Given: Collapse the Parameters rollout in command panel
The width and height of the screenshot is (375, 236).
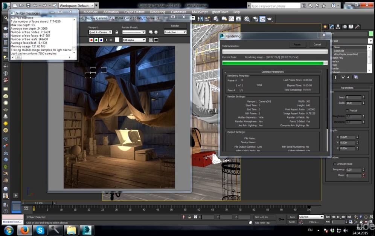Looking at the screenshot, I should click(347, 88).
